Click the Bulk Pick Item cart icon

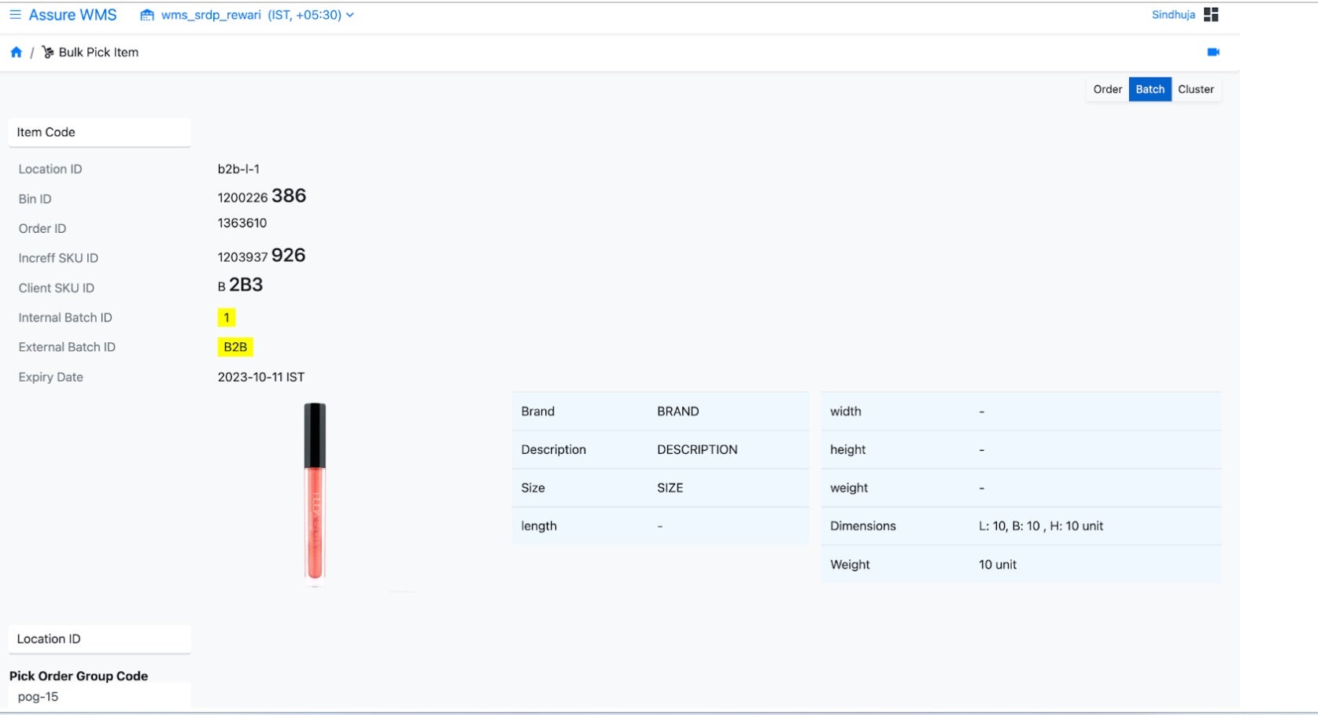tap(48, 53)
